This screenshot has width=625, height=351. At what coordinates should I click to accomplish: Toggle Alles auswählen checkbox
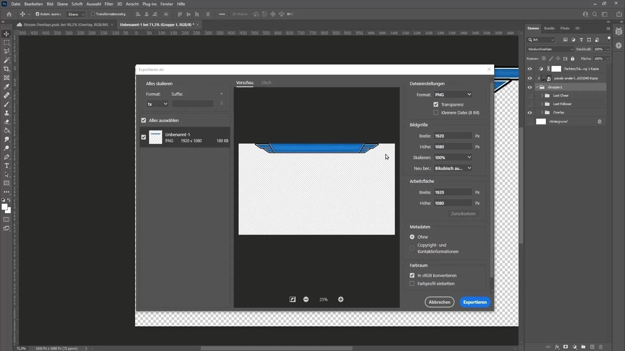(144, 120)
